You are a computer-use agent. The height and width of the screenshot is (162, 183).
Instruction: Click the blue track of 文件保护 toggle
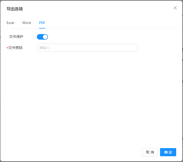(40, 37)
